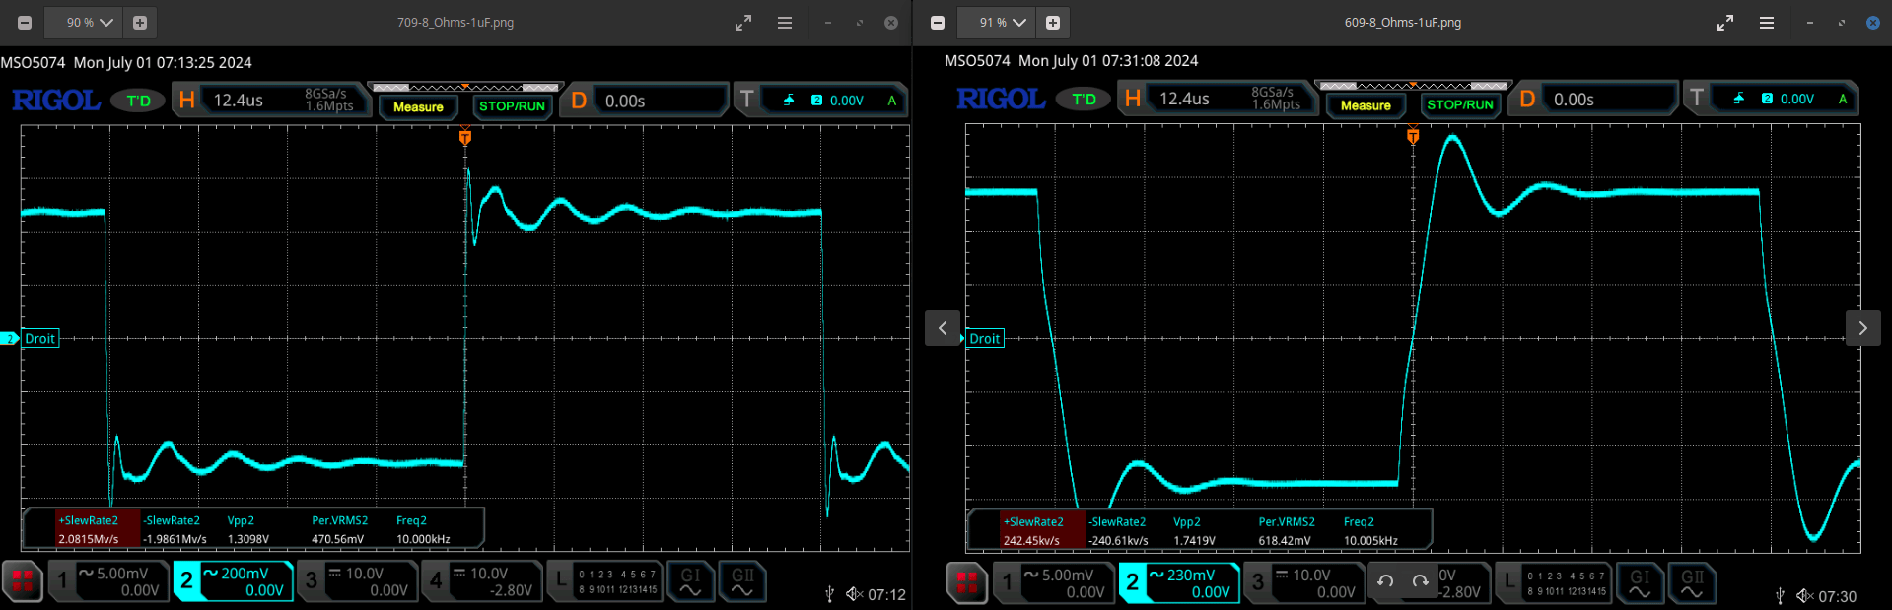Screen dimensions: 1892x610
Task: Click the GI waveform icon in right capture
Action: (1640, 583)
